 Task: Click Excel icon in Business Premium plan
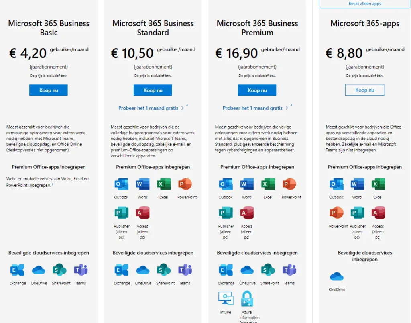coord(268,184)
